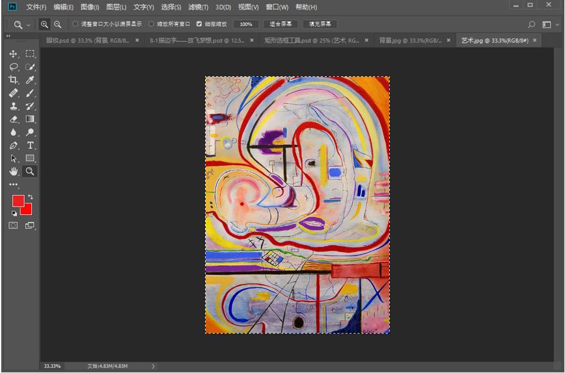Select the Zoom tool in the toolbox
The height and width of the screenshot is (373, 565).
tap(30, 171)
